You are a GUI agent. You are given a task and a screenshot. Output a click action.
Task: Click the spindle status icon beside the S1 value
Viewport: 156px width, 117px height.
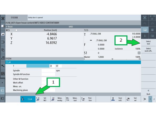point(139,53)
